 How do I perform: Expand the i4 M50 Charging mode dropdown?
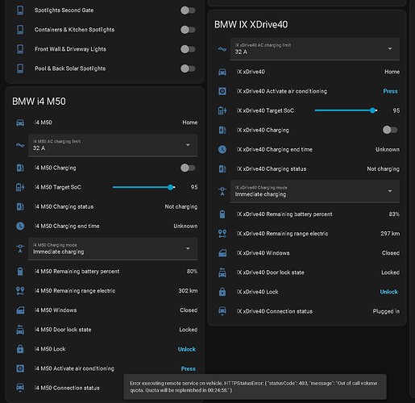tap(113, 248)
